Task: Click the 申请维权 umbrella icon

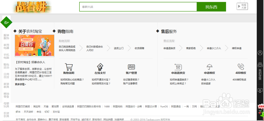Action: [209, 67]
